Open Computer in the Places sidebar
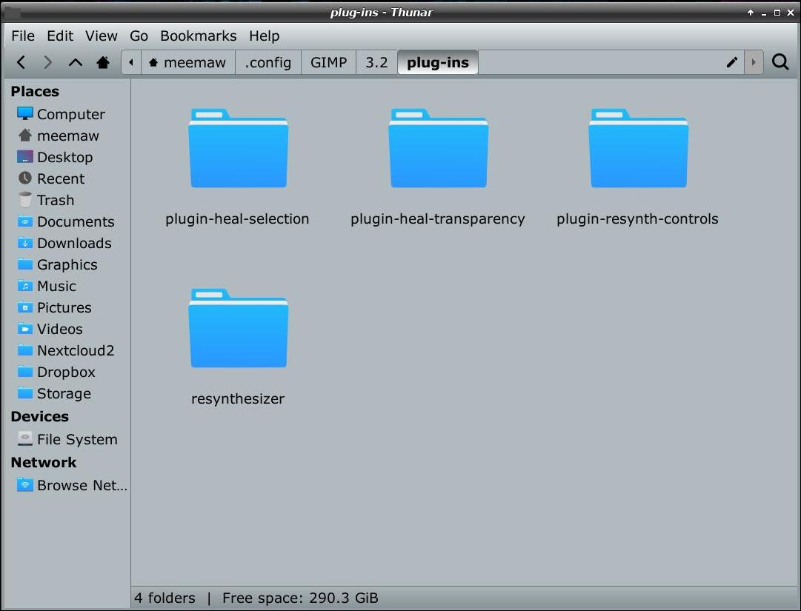This screenshot has width=801, height=611. tap(67, 114)
